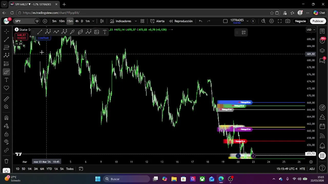
Task: Toggle magnet mode in left sidebar
Action: [x=6, y=118]
